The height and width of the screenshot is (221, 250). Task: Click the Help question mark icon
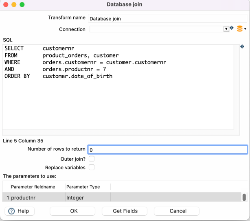click(x=11, y=211)
